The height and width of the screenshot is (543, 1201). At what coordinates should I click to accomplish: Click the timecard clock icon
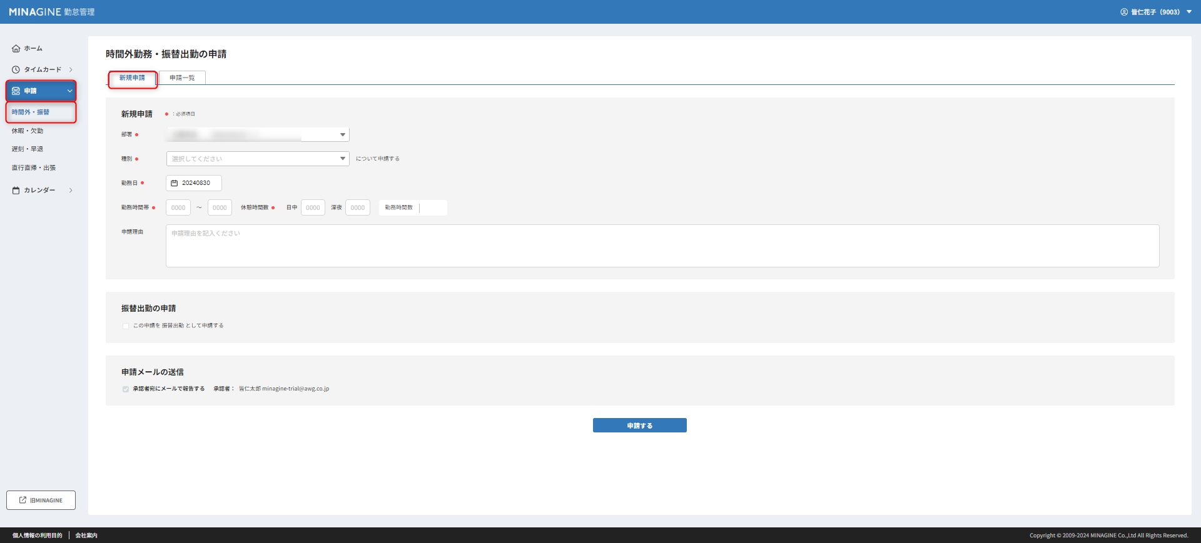tap(16, 70)
